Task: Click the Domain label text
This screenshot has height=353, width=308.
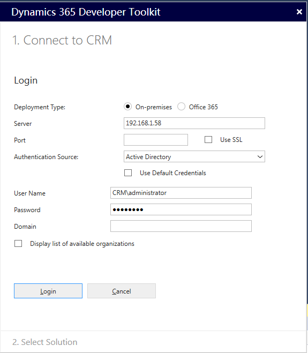Action: pyautogui.click(x=25, y=227)
